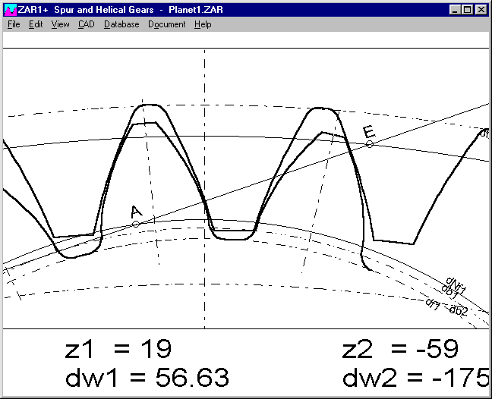Select the dw1 = 56.63 readout

click(144, 378)
